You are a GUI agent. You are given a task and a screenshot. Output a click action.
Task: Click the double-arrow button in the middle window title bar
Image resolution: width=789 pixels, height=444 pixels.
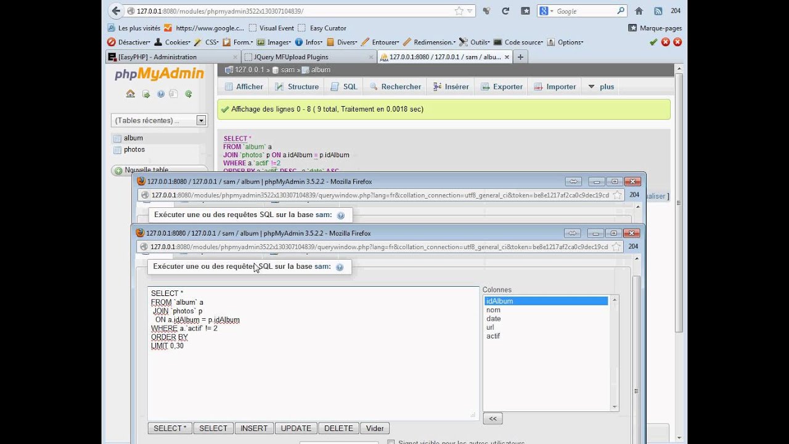(x=574, y=181)
